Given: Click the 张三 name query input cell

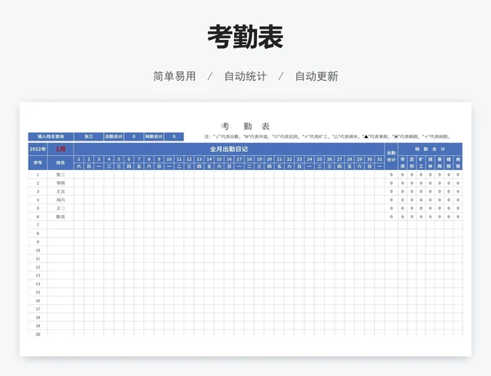Looking at the screenshot, I should [88, 137].
